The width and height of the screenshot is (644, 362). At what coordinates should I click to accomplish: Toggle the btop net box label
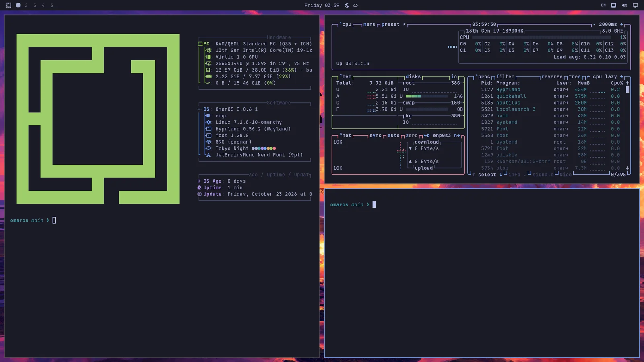point(345,136)
